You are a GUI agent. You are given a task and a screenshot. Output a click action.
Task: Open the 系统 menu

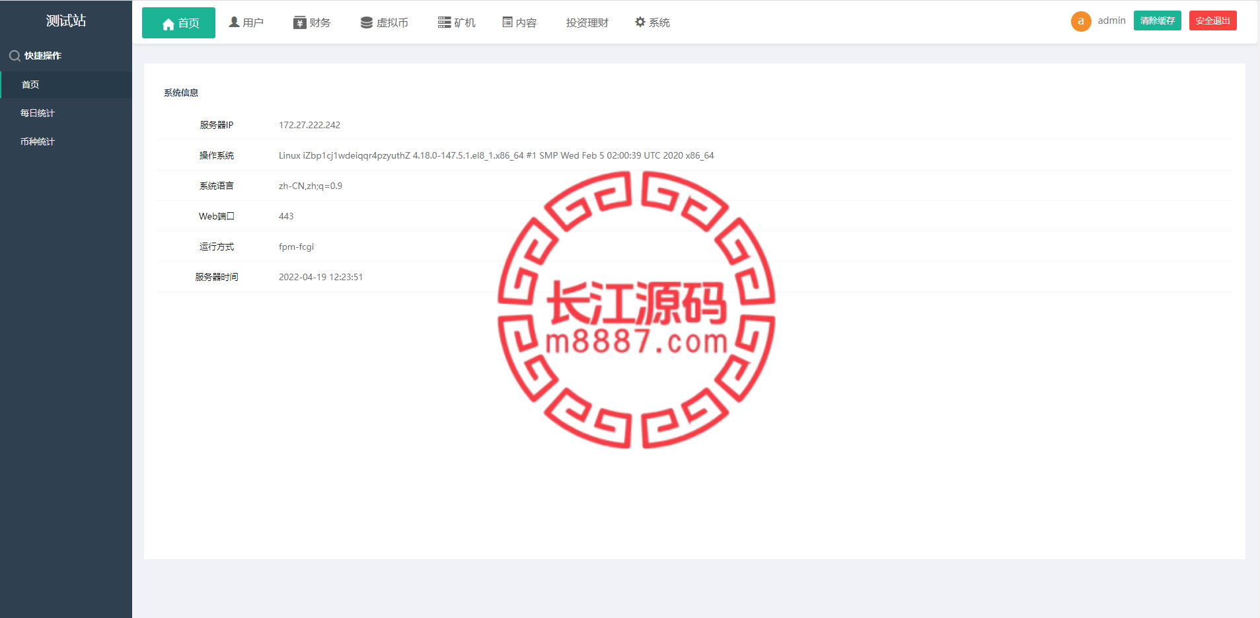click(652, 22)
